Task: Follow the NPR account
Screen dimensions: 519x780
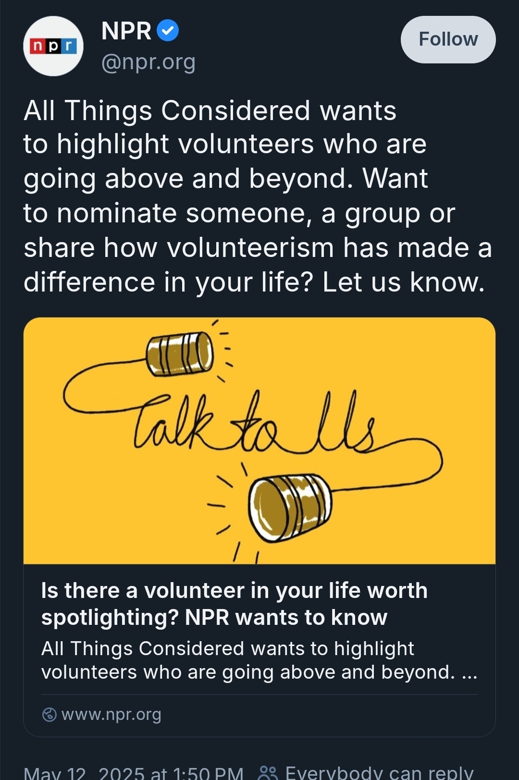Action: point(448,39)
